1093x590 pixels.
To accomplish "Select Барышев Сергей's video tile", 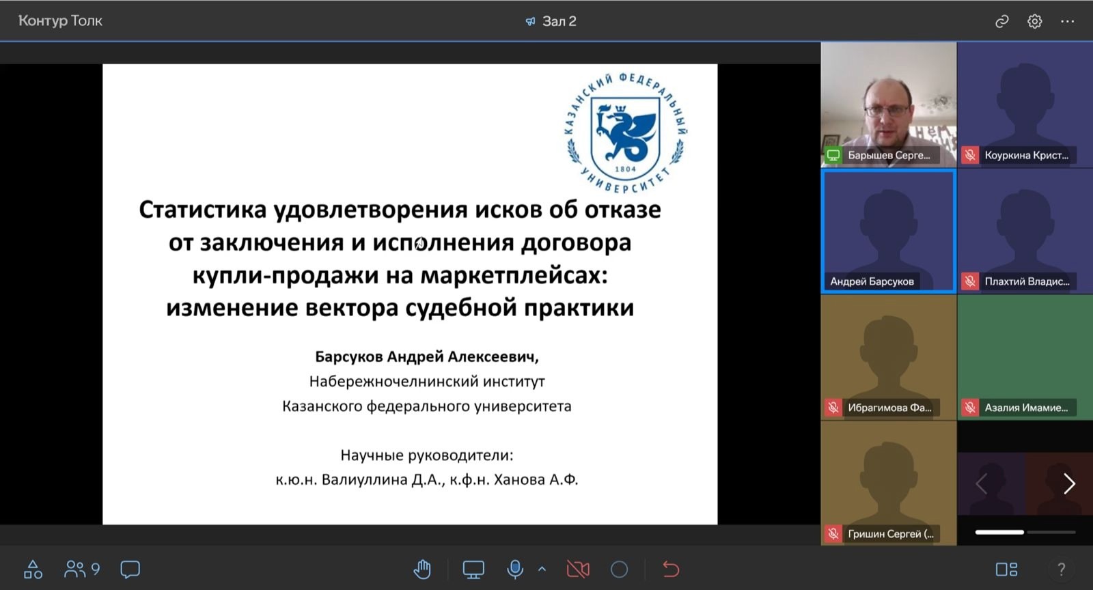I will click(x=888, y=104).
